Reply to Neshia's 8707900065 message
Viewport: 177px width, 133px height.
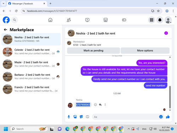100,105
